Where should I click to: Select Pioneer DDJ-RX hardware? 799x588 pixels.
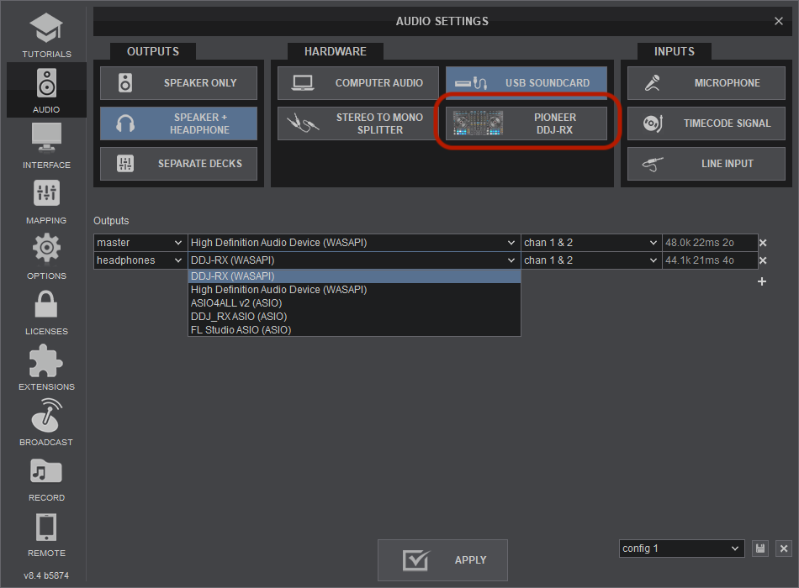pyautogui.click(x=526, y=123)
